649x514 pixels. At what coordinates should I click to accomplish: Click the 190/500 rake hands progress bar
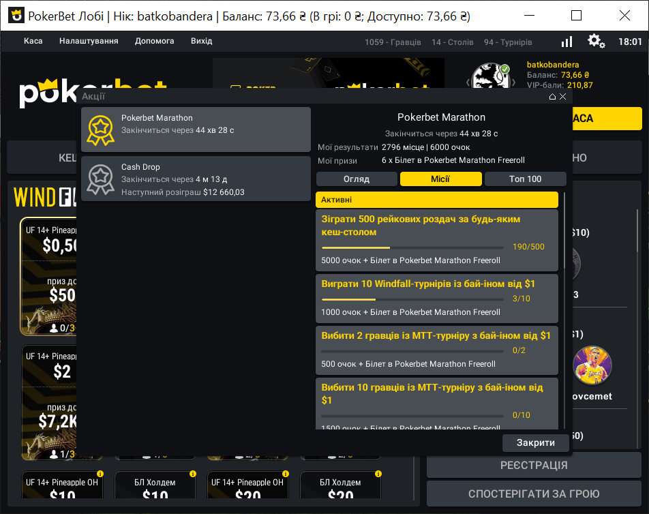pyautogui.click(x=412, y=247)
